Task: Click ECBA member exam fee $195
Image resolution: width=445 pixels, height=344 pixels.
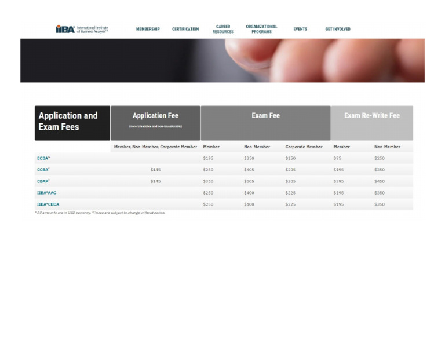Action: (x=208, y=158)
